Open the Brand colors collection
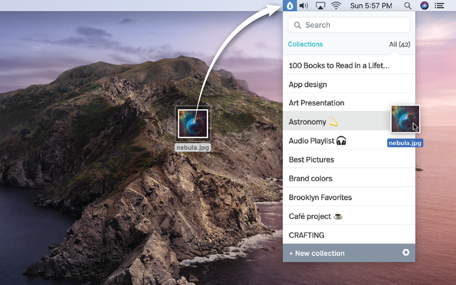The width and height of the screenshot is (456, 285). 311,178
